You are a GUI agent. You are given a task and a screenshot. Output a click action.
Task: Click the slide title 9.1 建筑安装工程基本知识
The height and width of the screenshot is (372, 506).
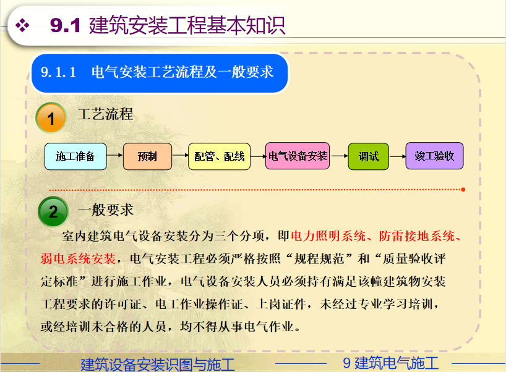click(x=168, y=25)
